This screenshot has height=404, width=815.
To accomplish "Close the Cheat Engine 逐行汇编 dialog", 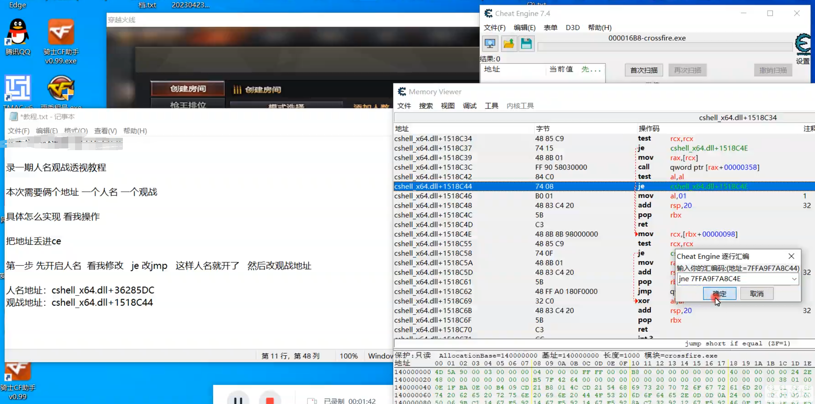I will pyautogui.click(x=791, y=256).
